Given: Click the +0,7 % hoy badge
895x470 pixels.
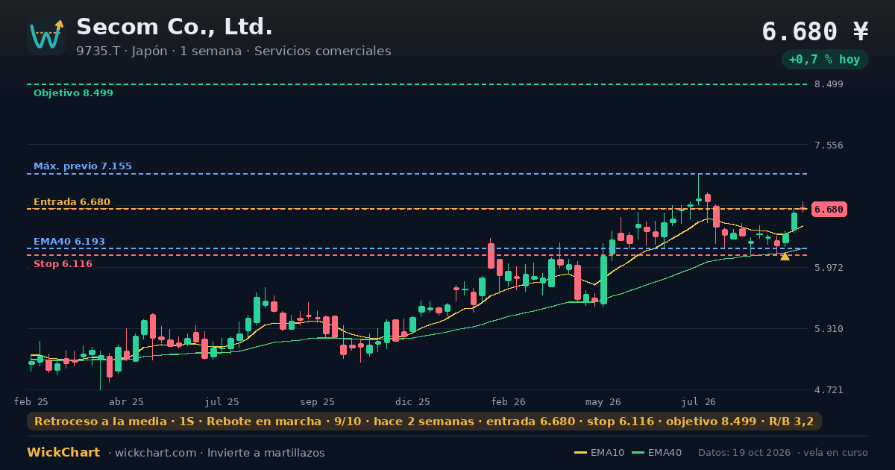Looking at the screenshot, I should [x=825, y=59].
